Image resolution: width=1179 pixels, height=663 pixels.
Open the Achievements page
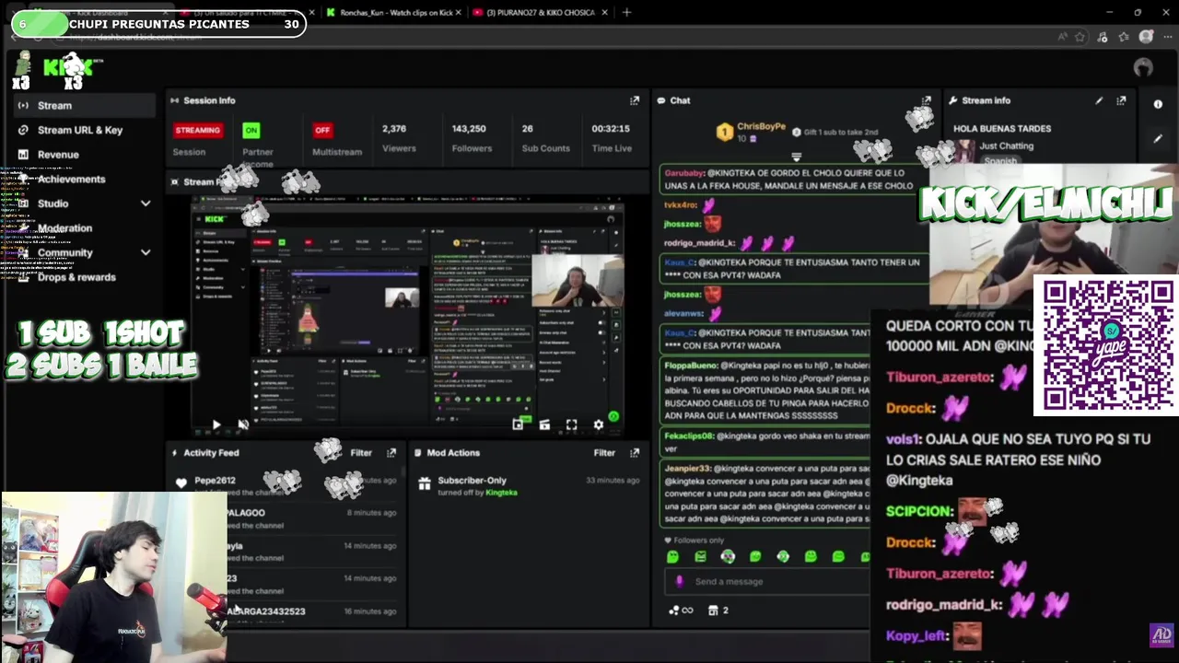pyautogui.click(x=71, y=180)
